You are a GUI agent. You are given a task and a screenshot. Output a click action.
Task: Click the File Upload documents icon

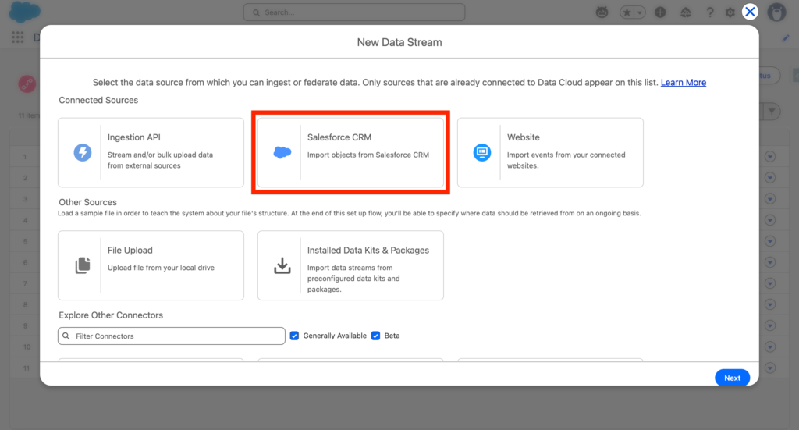(x=83, y=265)
